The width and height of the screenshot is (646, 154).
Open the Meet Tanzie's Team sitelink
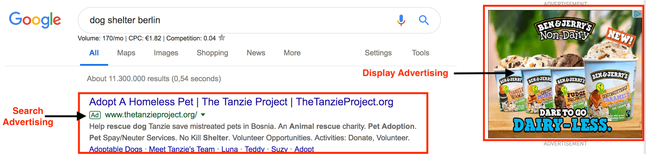tap(182, 149)
